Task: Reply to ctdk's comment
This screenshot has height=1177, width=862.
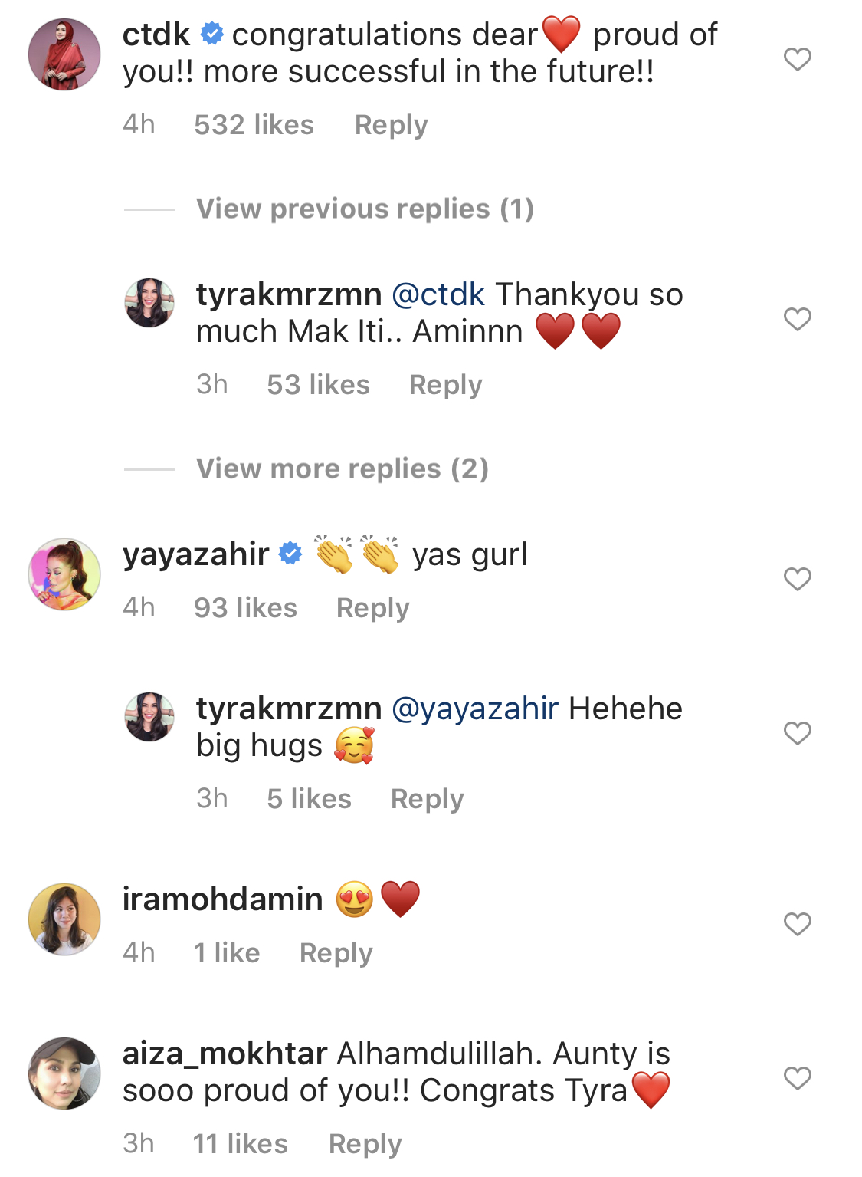Action: click(391, 125)
